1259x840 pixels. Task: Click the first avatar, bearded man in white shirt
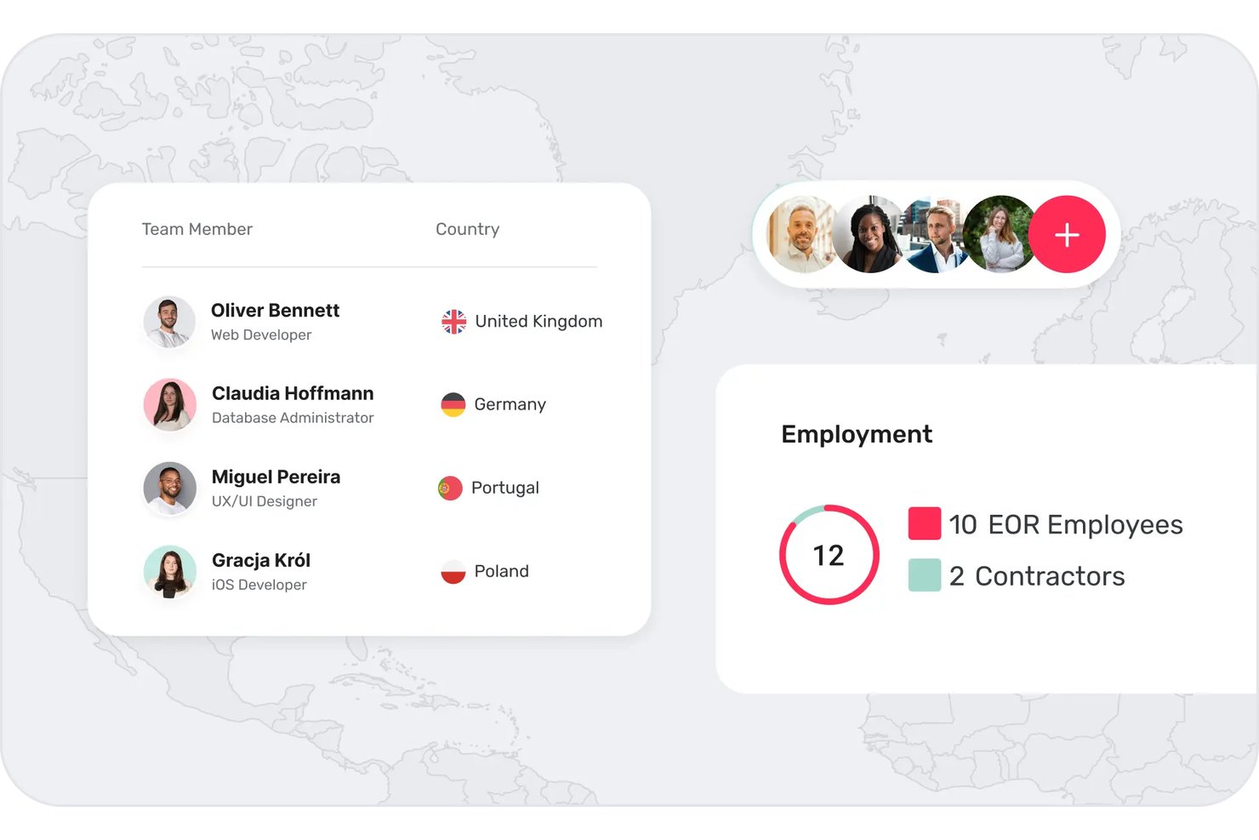(x=800, y=234)
